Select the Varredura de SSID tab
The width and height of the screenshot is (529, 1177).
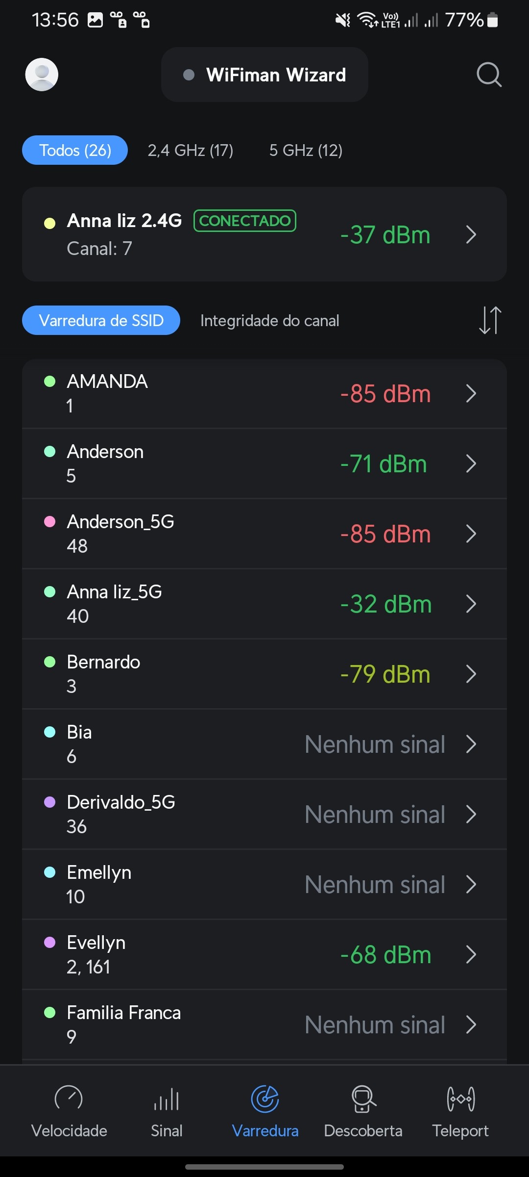click(x=101, y=321)
